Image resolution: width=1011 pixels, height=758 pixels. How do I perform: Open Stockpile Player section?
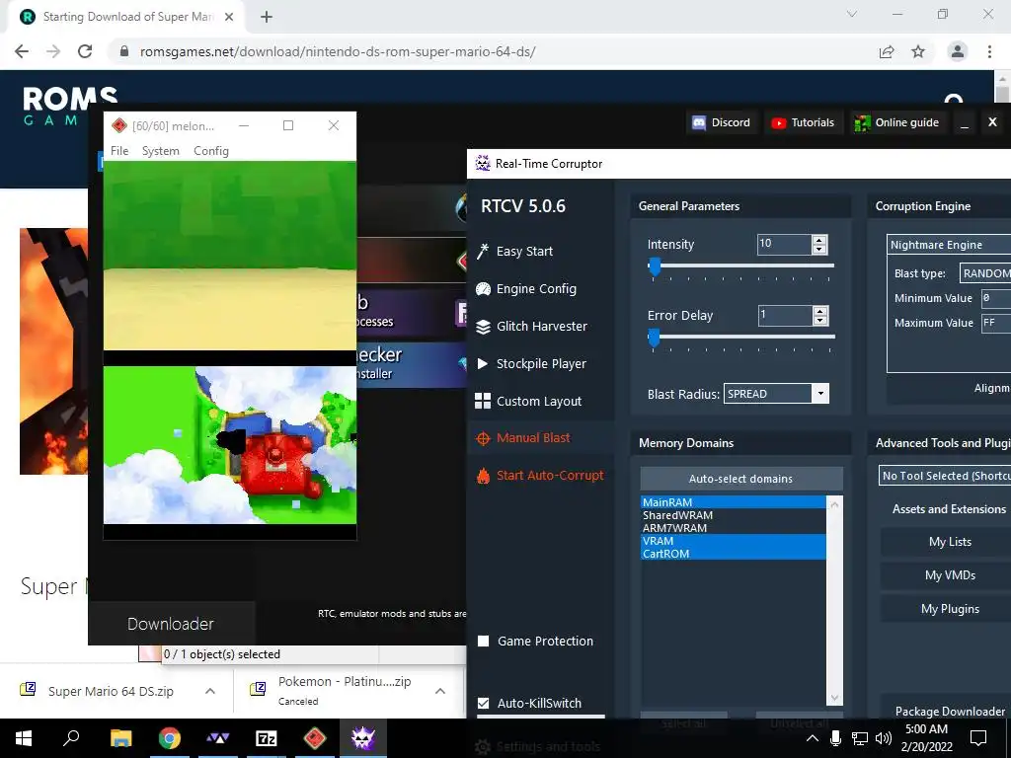[x=530, y=363]
